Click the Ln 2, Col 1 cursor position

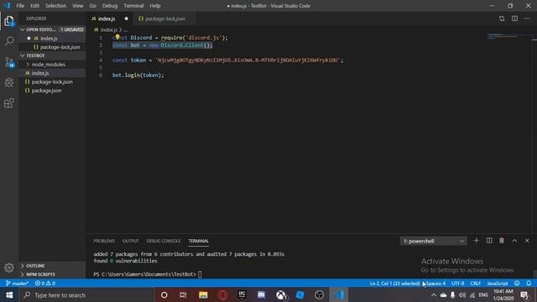click(x=394, y=284)
